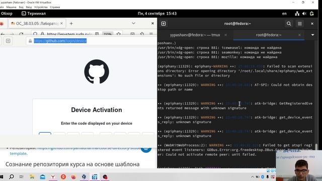Open File Explorer from the taskbar
Image resolution: width=322 pixels, height=181 pixels.
pyautogui.click(x=32, y=176)
